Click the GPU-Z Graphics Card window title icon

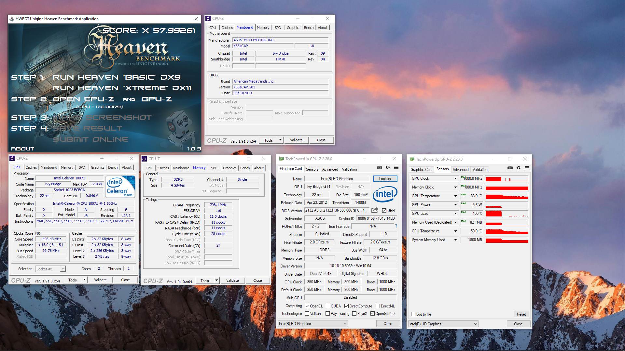tap(282, 159)
